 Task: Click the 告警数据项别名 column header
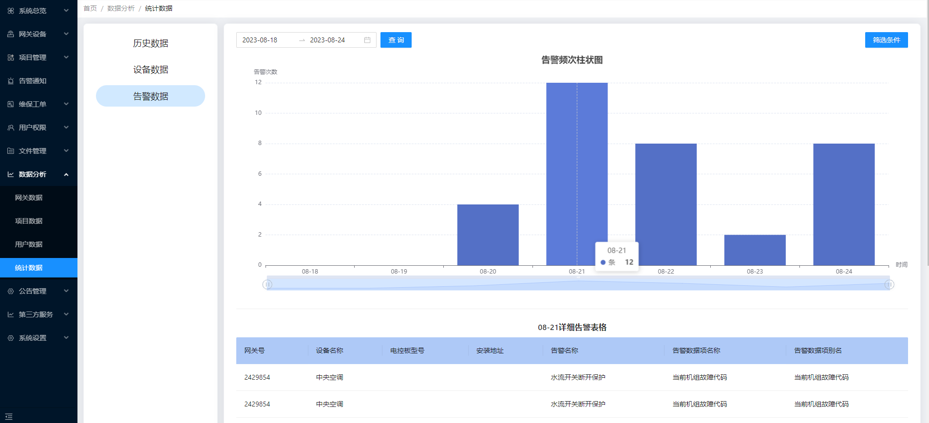coord(818,350)
